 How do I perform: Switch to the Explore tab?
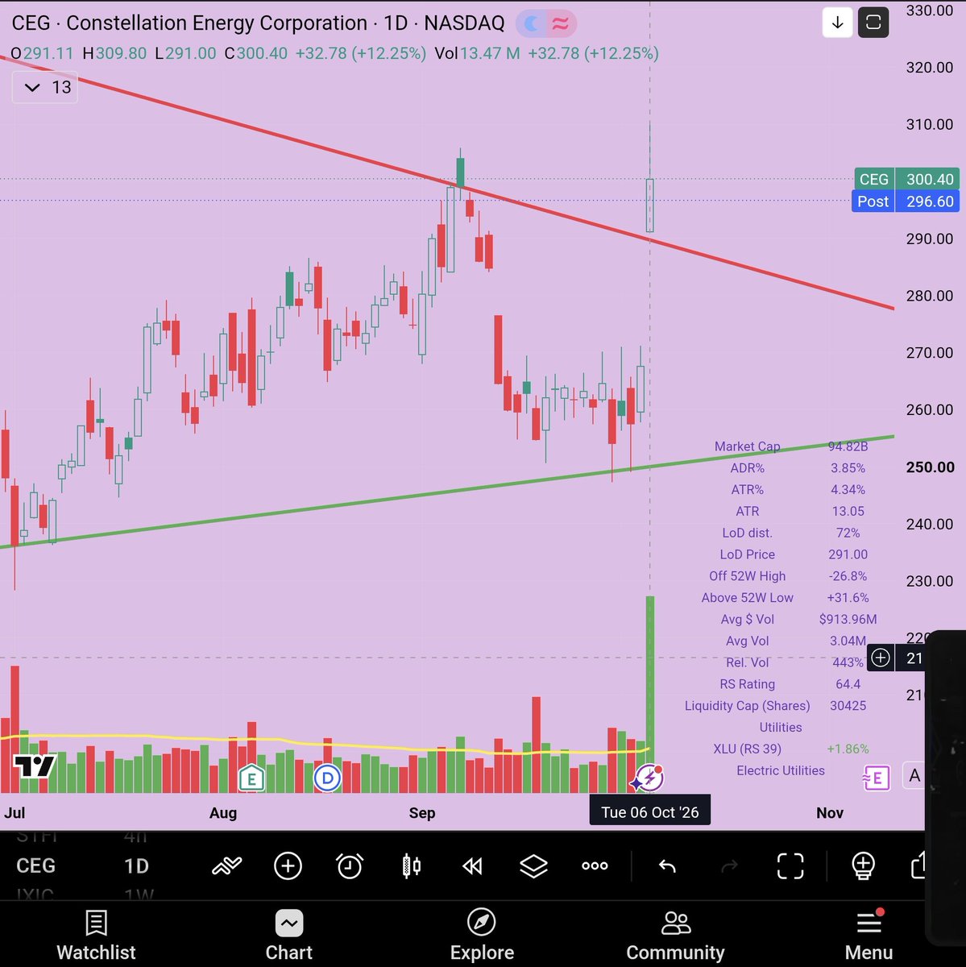[x=482, y=936]
